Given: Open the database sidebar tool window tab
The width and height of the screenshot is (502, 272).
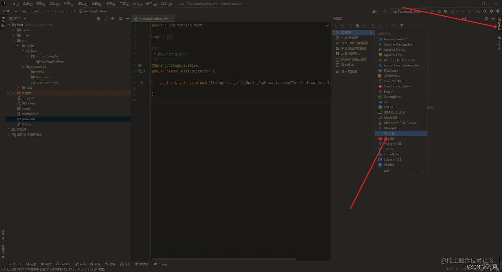Looking at the screenshot, I should [x=499, y=24].
